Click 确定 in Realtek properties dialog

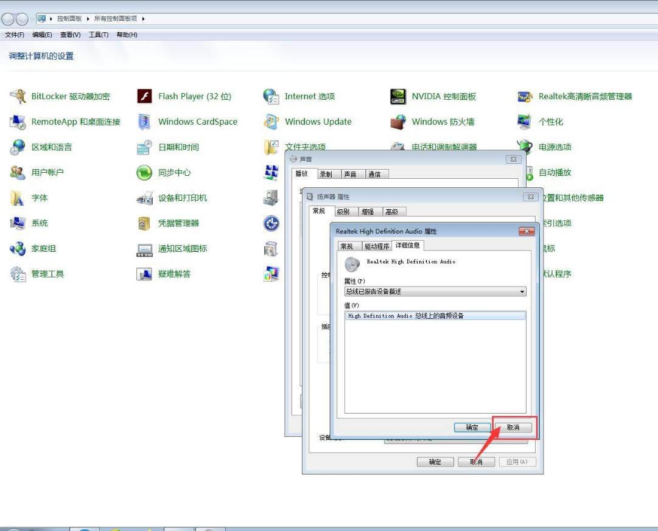472,428
